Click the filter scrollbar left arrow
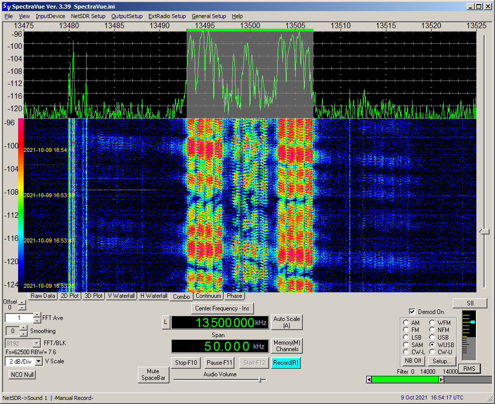The image size is (495, 404). click(369, 380)
